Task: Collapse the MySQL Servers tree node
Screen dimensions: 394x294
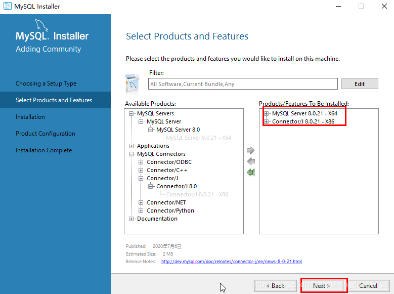Action: coord(131,114)
